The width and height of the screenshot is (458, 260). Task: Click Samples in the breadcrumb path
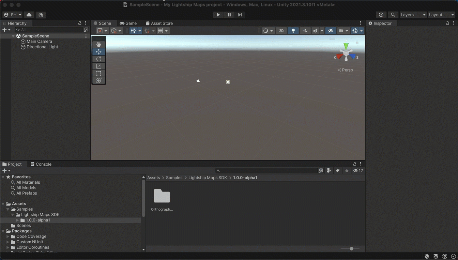click(x=174, y=178)
